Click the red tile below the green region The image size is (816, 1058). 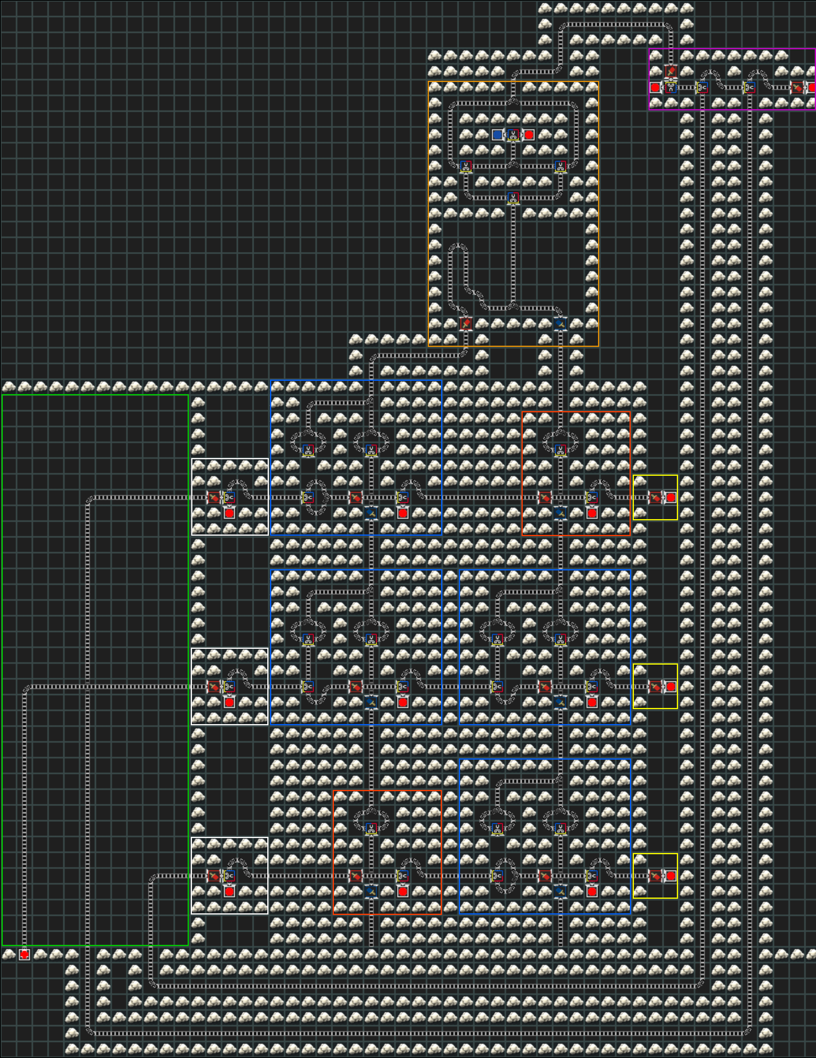24,954
